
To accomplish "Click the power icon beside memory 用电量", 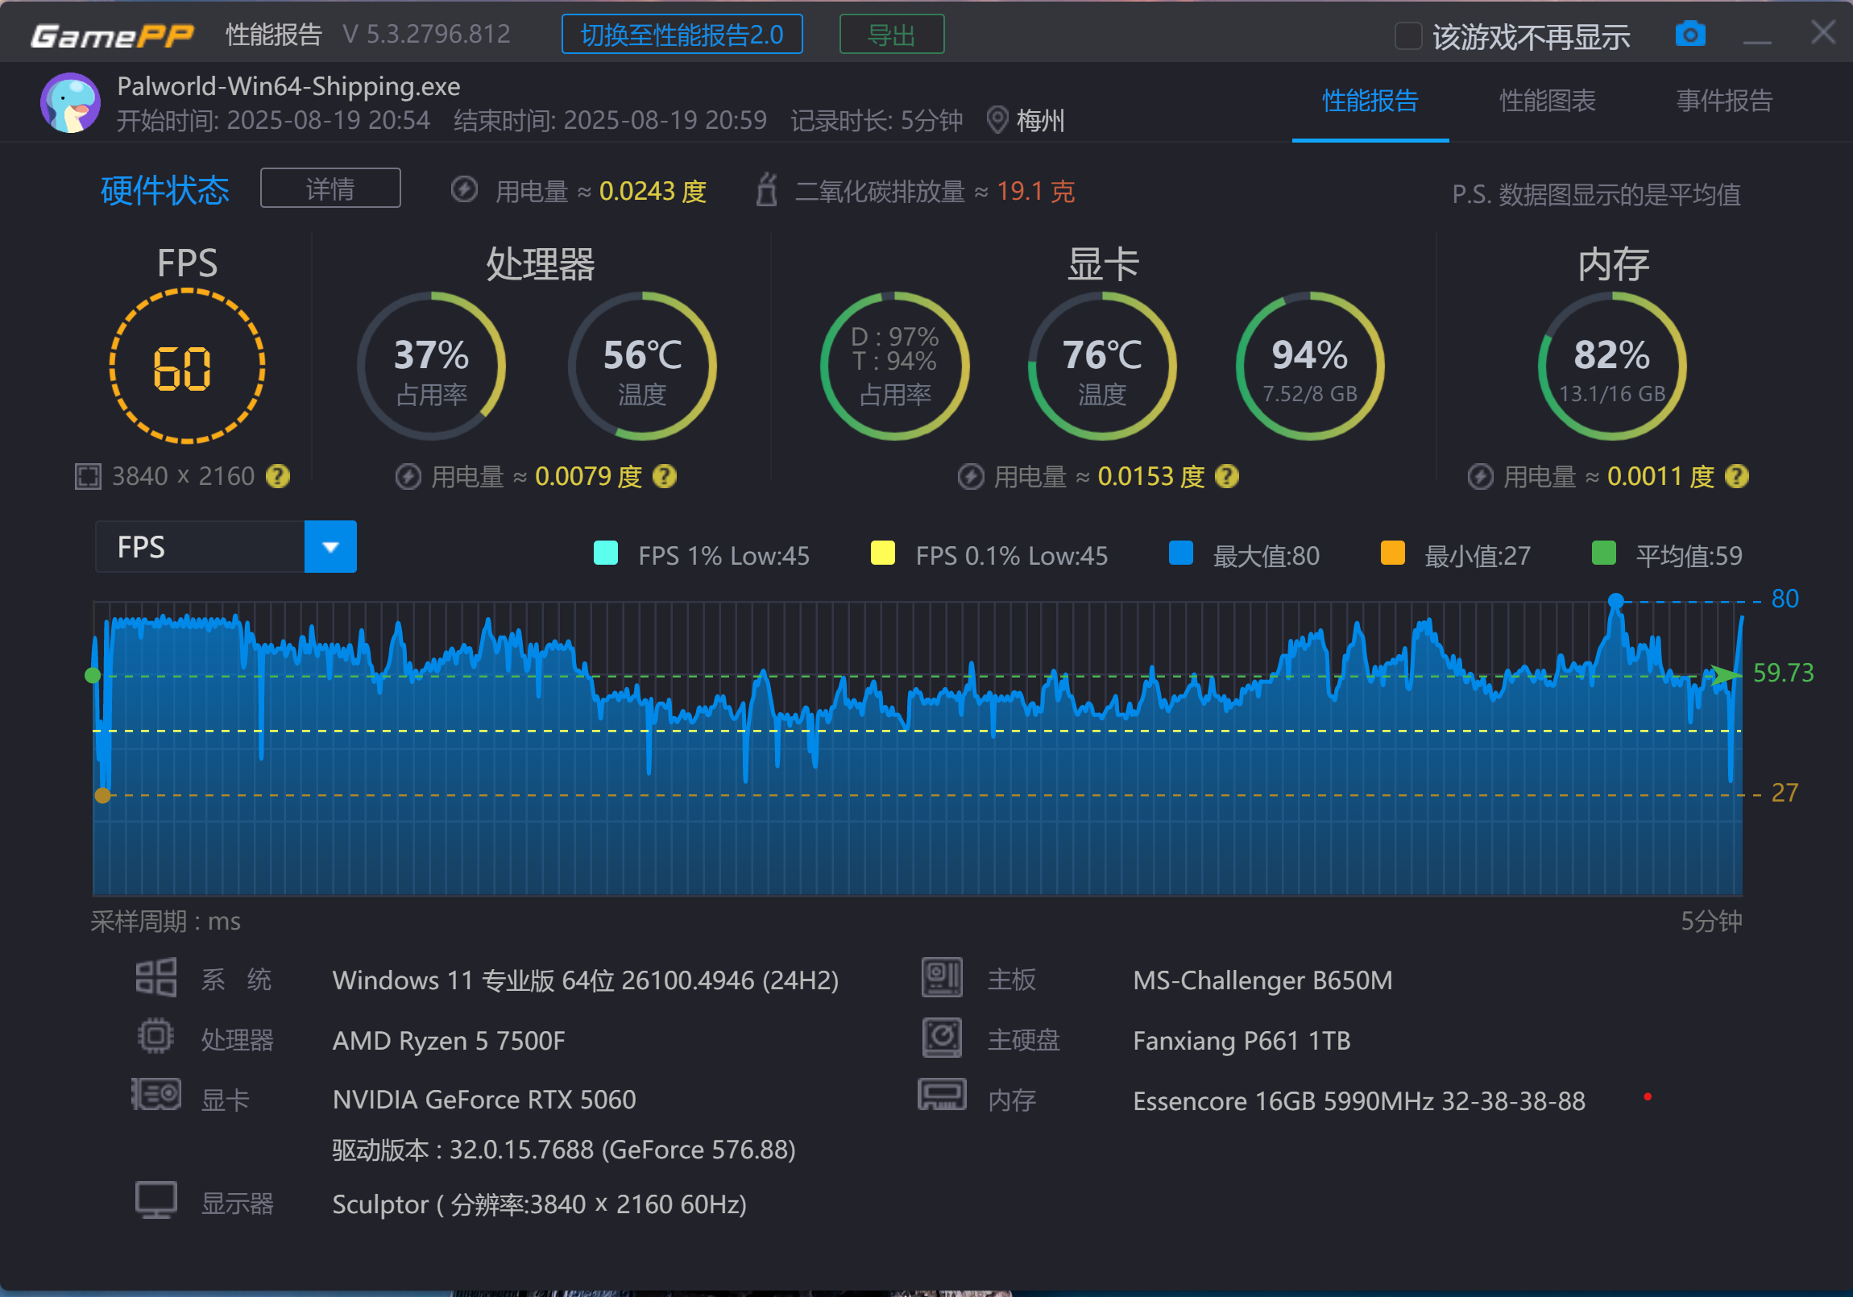I will click(1479, 476).
